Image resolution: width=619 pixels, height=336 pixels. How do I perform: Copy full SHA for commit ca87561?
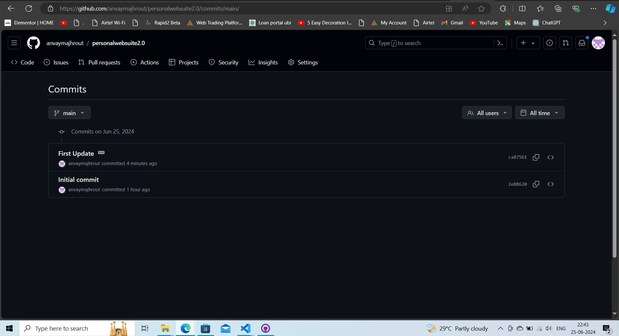[536, 158]
